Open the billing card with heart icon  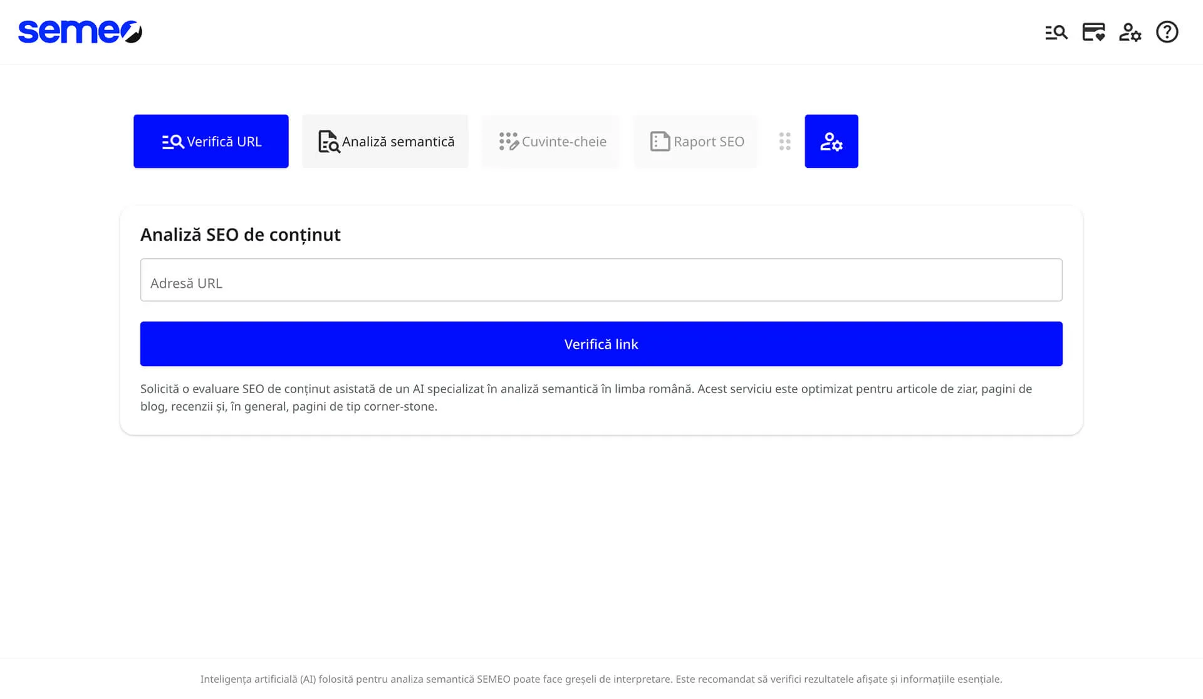1093,32
